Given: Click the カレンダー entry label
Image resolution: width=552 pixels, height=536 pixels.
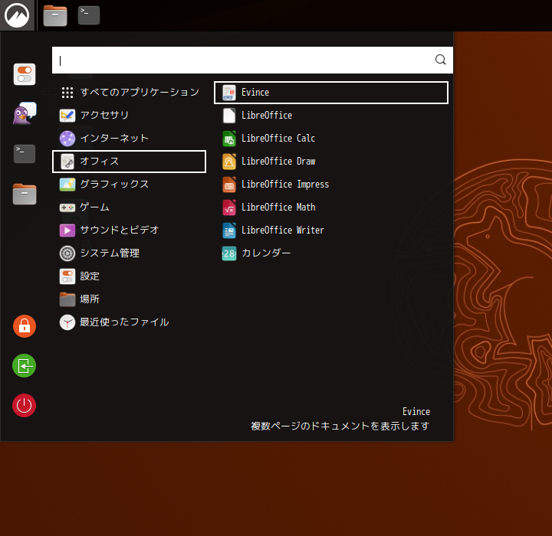Looking at the screenshot, I should pos(266,253).
